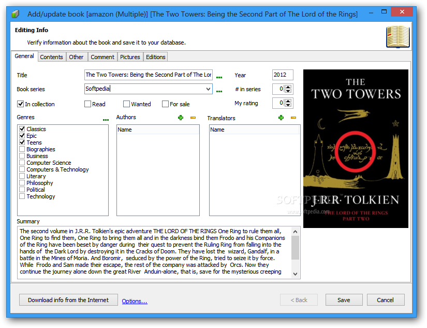Check the Technology genre

[22, 196]
